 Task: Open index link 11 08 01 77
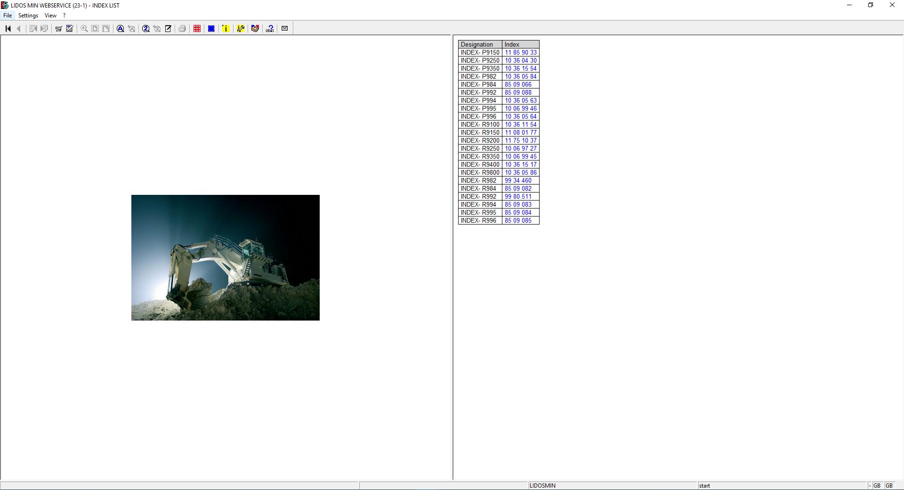(x=521, y=133)
